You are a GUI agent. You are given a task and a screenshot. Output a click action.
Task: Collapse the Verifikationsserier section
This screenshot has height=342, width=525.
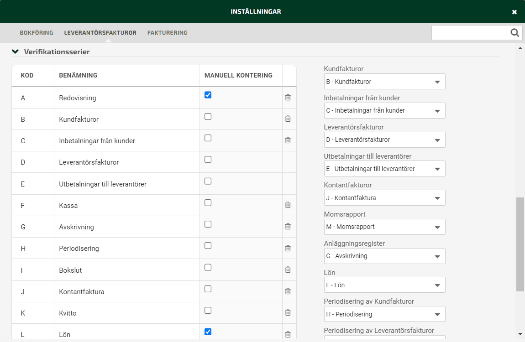[15, 52]
